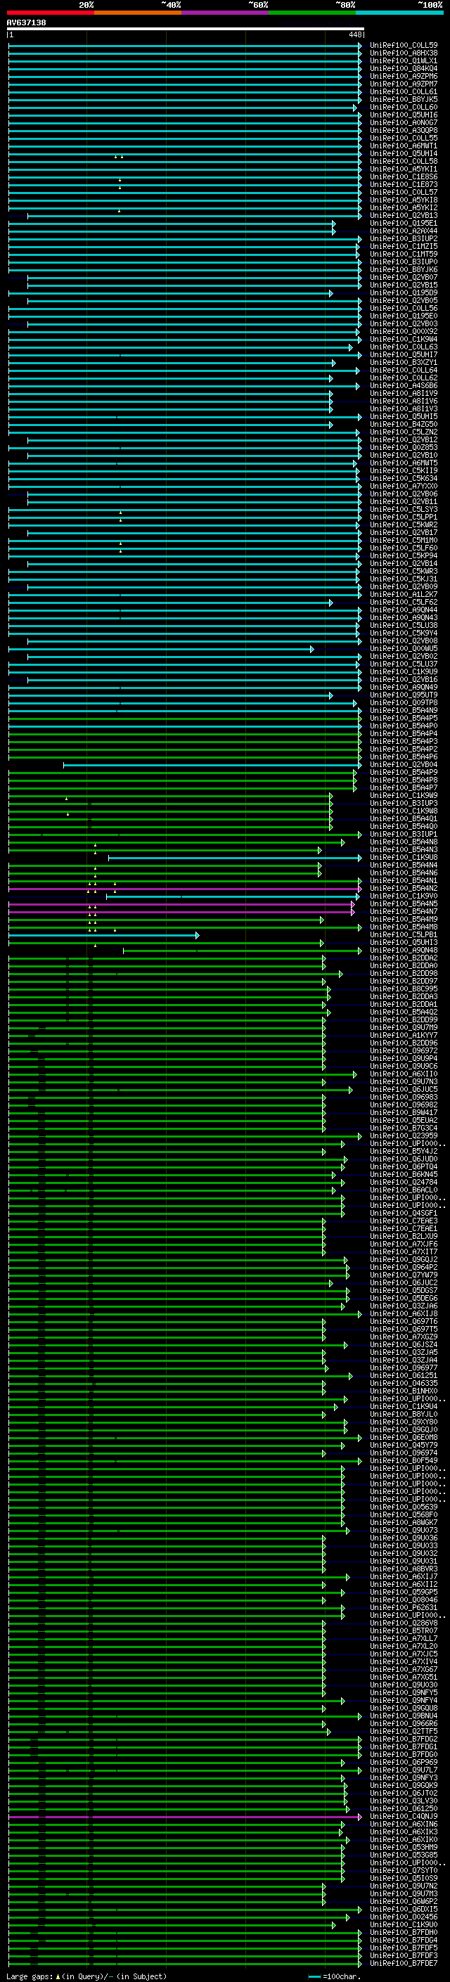
Task: Click the UniRef100_A1KYY7 label
Action: tap(403, 1036)
